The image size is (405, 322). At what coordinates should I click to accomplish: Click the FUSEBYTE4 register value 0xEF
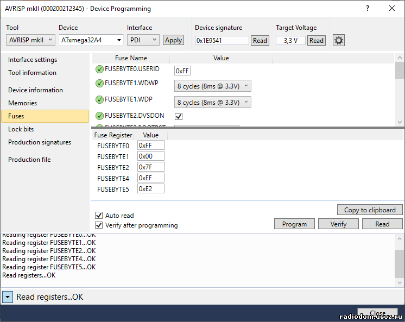pos(150,178)
